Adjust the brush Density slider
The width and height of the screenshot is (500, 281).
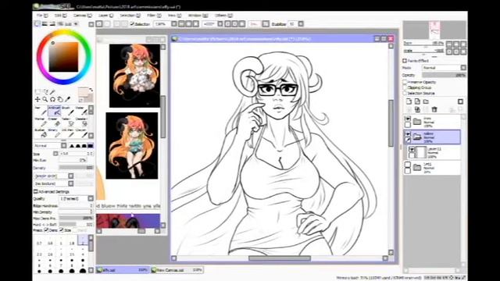(x=77, y=168)
